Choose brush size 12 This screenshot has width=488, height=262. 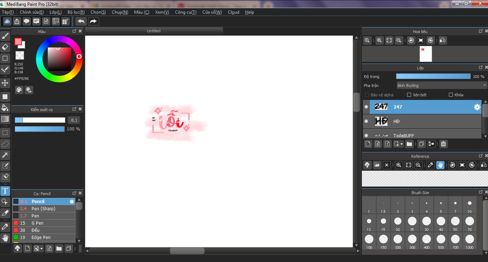pos(369,223)
